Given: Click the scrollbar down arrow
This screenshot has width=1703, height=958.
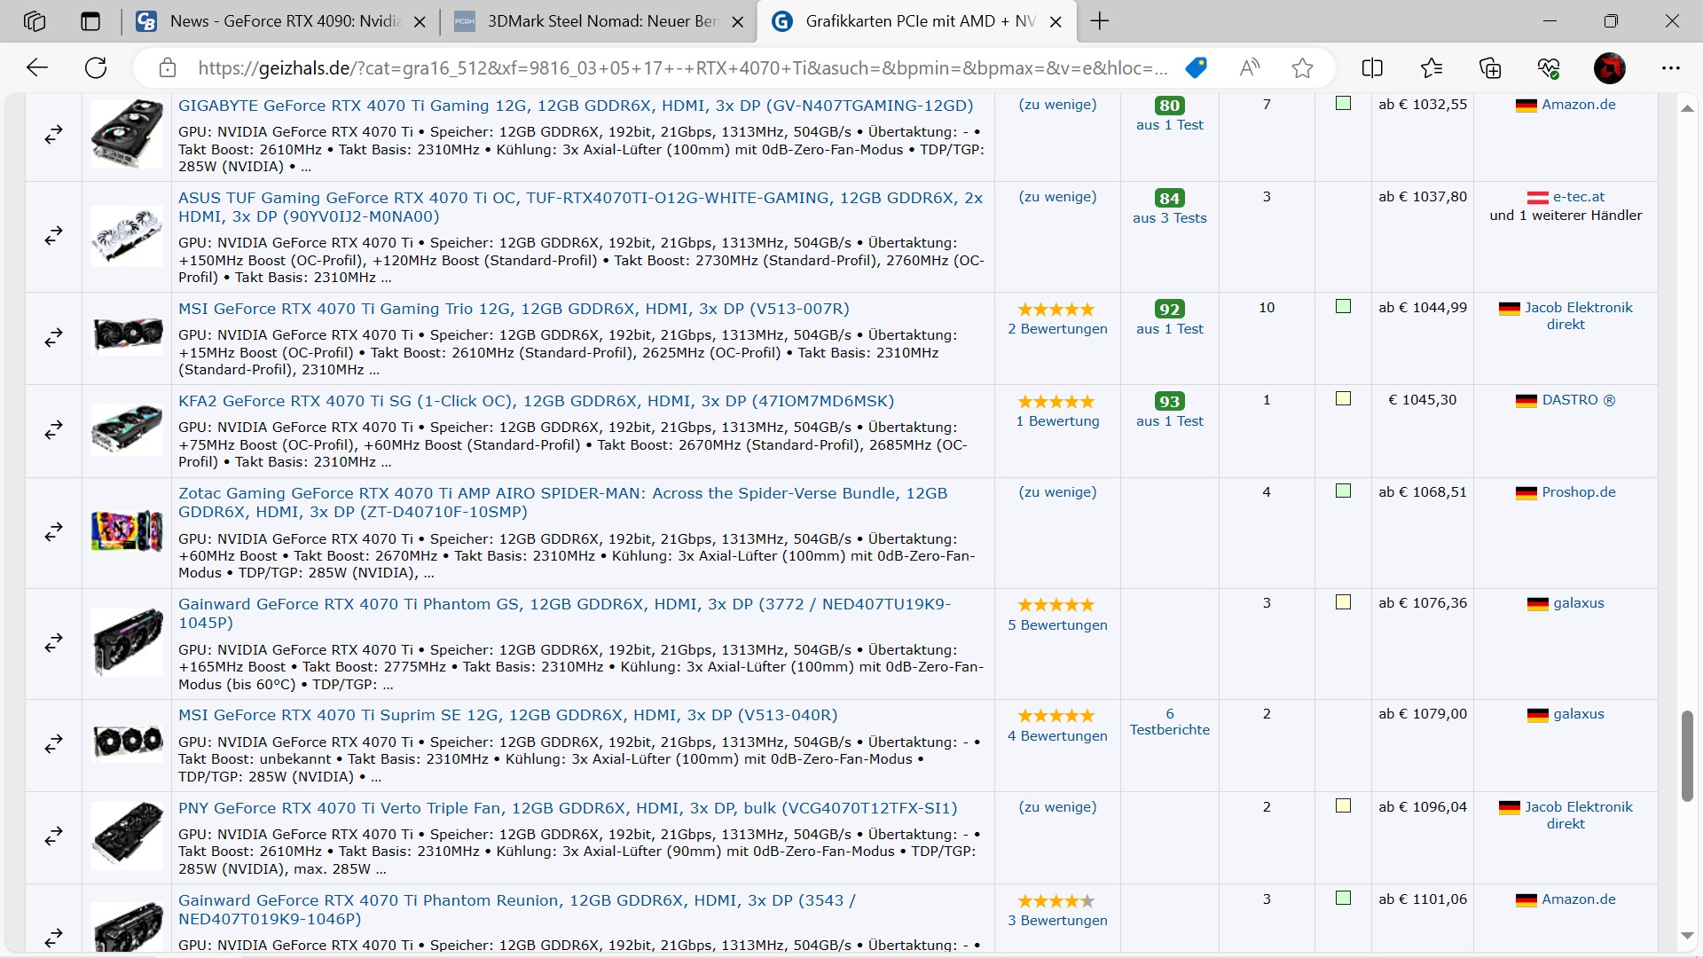Looking at the screenshot, I should [x=1687, y=935].
